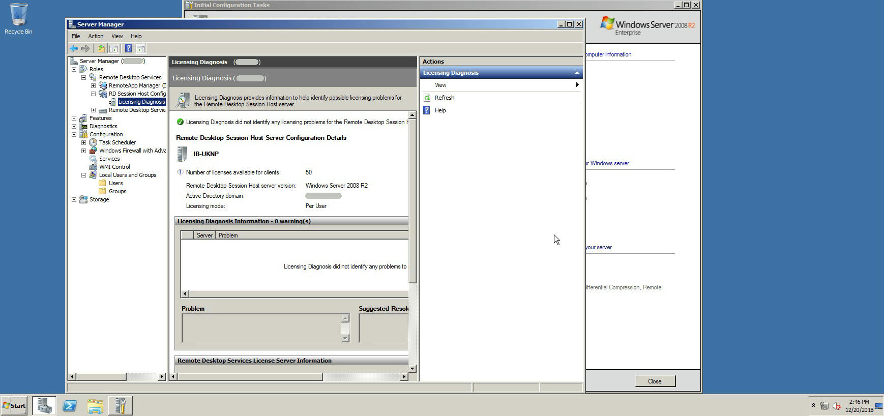Screen dimensions: 884x416
Task: Select Services under Configuration
Action: pos(109,159)
